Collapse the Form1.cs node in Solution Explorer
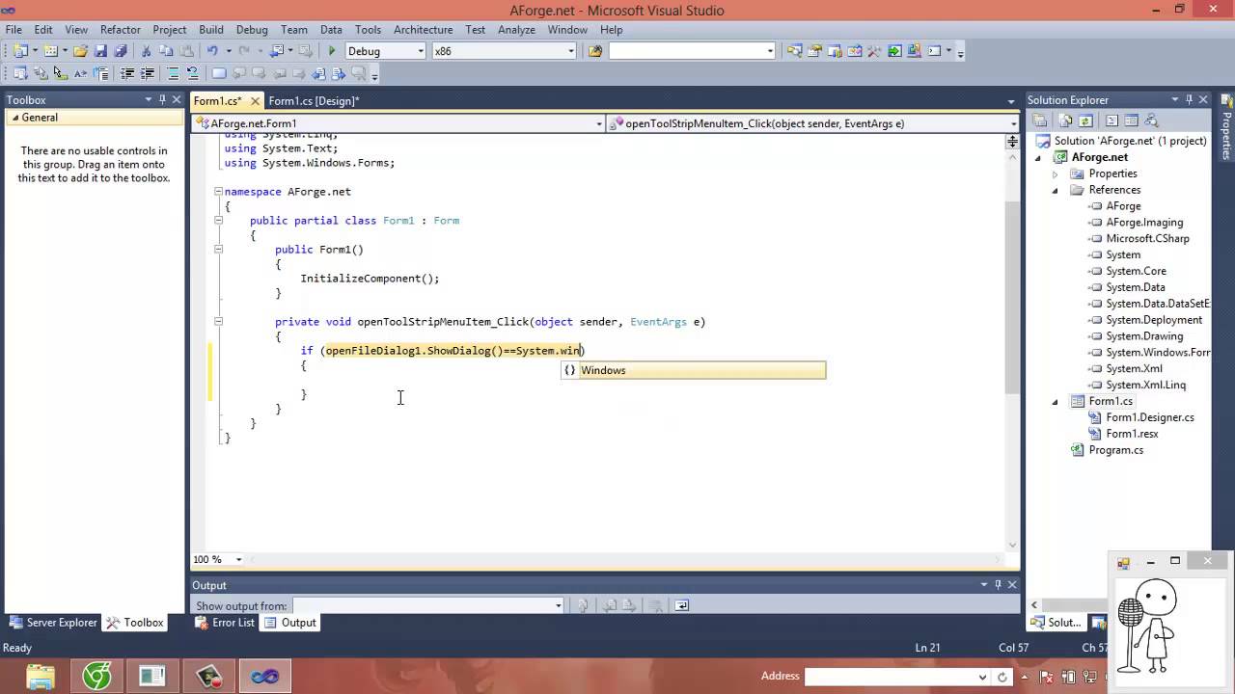Image resolution: width=1235 pixels, height=694 pixels. pos(1055,401)
